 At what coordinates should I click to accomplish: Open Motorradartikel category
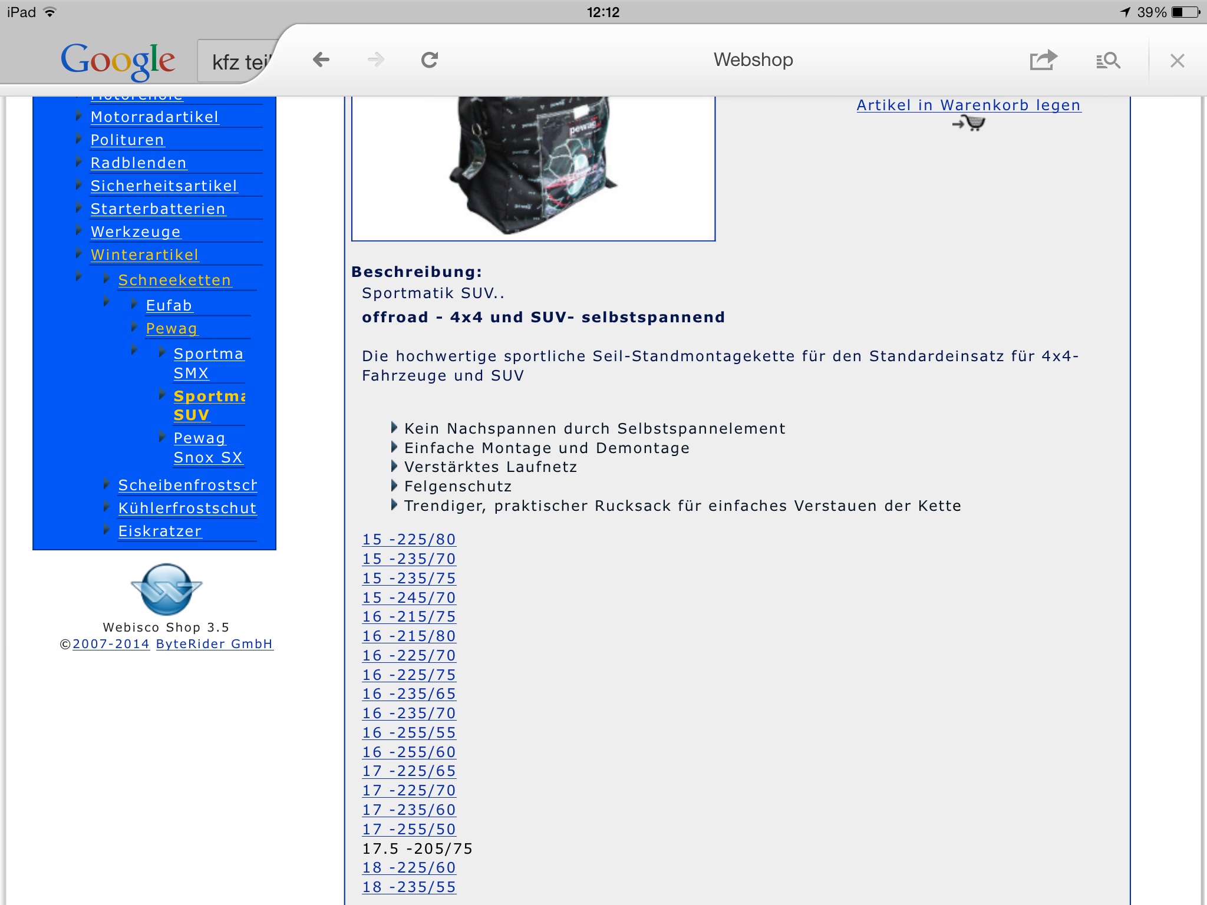(x=154, y=117)
